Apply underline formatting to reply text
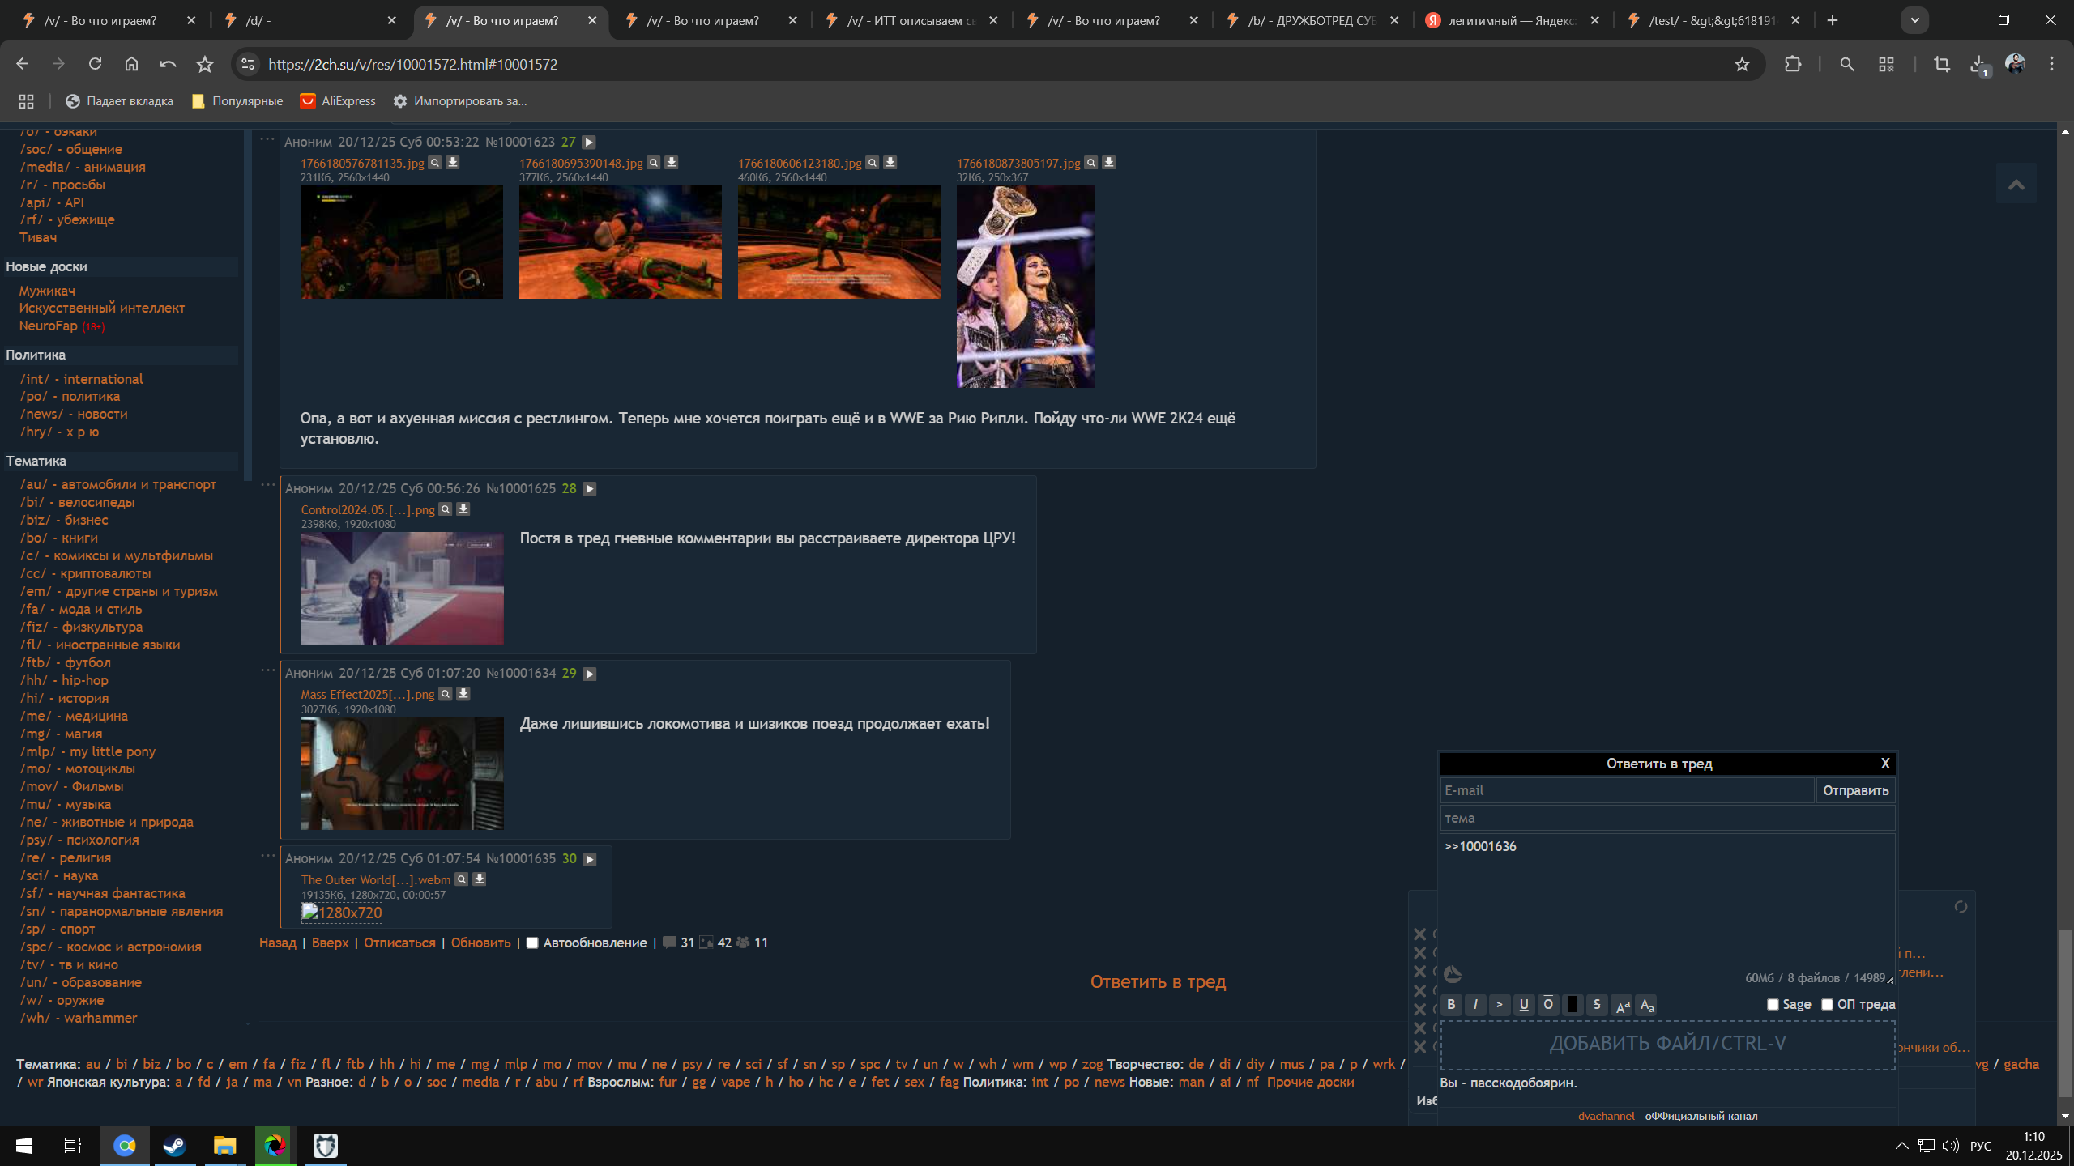The width and height of the screenshot is (2074, 1166). [x=1524, y=1005]
